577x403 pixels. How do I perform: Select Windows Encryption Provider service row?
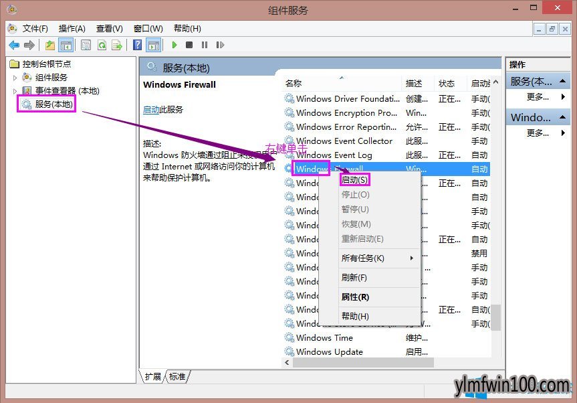pyautogui.click(x=386, y=112)
